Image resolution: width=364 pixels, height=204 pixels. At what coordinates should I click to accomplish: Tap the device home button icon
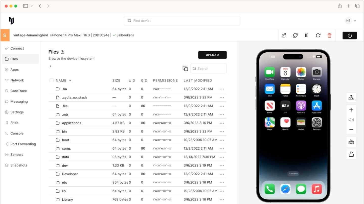click(351, 97)
